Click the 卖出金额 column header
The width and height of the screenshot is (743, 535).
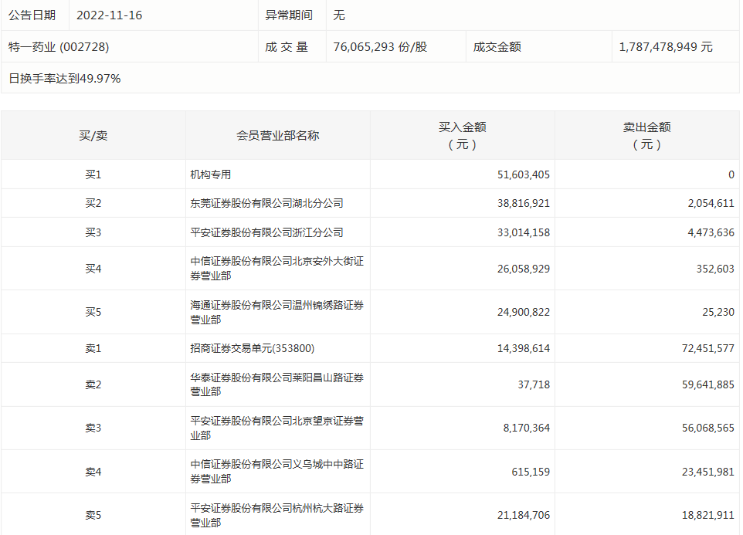point(646,135)
